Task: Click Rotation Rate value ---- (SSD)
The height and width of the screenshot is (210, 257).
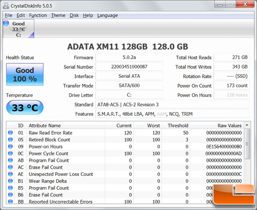Action: pos(231,76)
